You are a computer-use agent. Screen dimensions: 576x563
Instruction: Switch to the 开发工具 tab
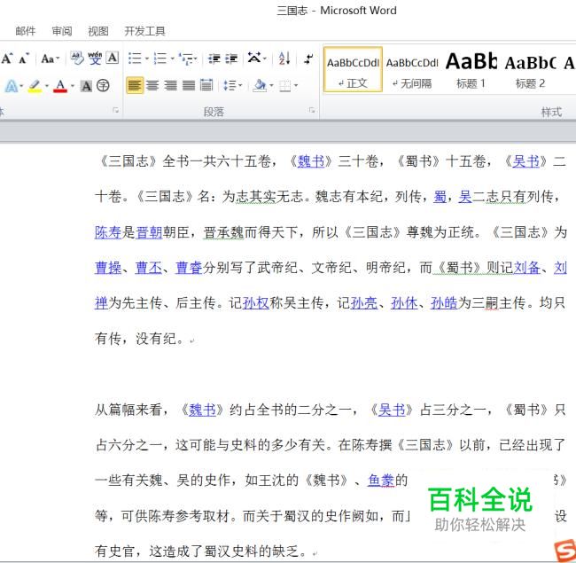(x=144, y=31)
